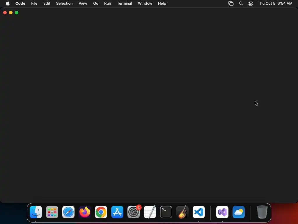This screenshot has height=224, width=298.
Task: Open Control Center from menu bar
Action: coord(251,3)
